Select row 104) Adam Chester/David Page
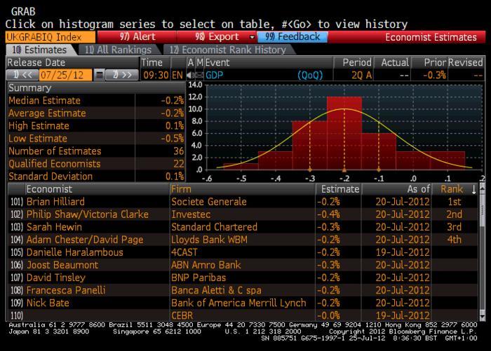This screenshot has width=491, height=351. (243, 240)
